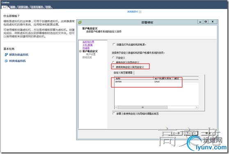This screenshot has height=154, width=229.
Task: Open the 自定义规范管理器 tab
Action: point(123,72)
